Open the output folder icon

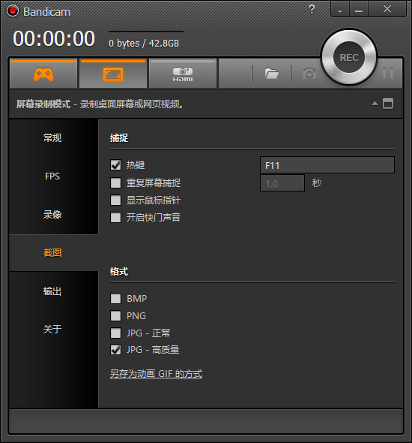coord(271,74)
